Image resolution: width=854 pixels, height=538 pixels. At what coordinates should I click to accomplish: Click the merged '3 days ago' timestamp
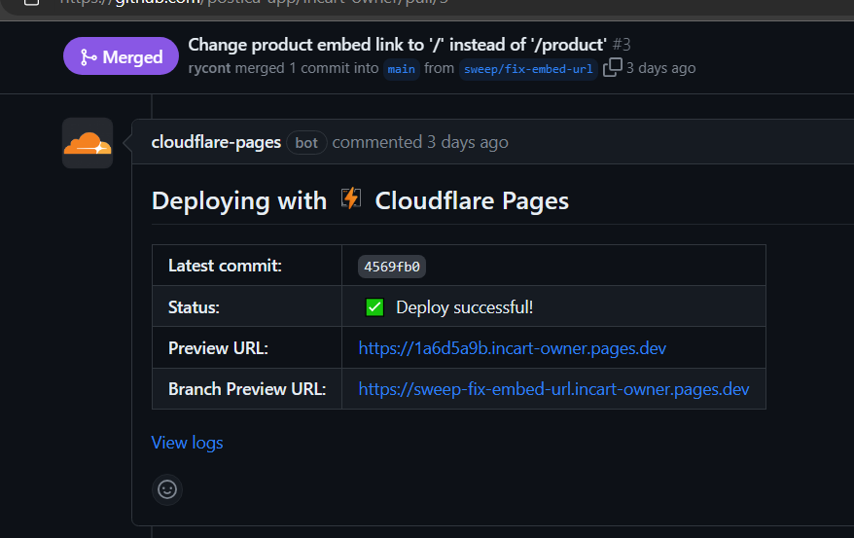click(x=660, y=68)
